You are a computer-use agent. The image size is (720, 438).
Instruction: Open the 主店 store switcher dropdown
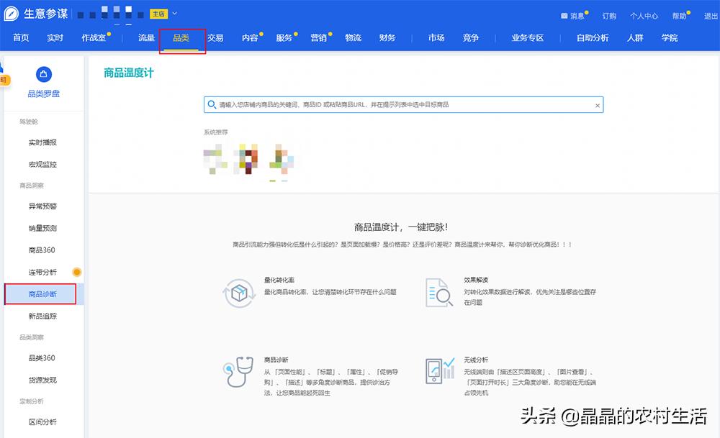[163, 12]
